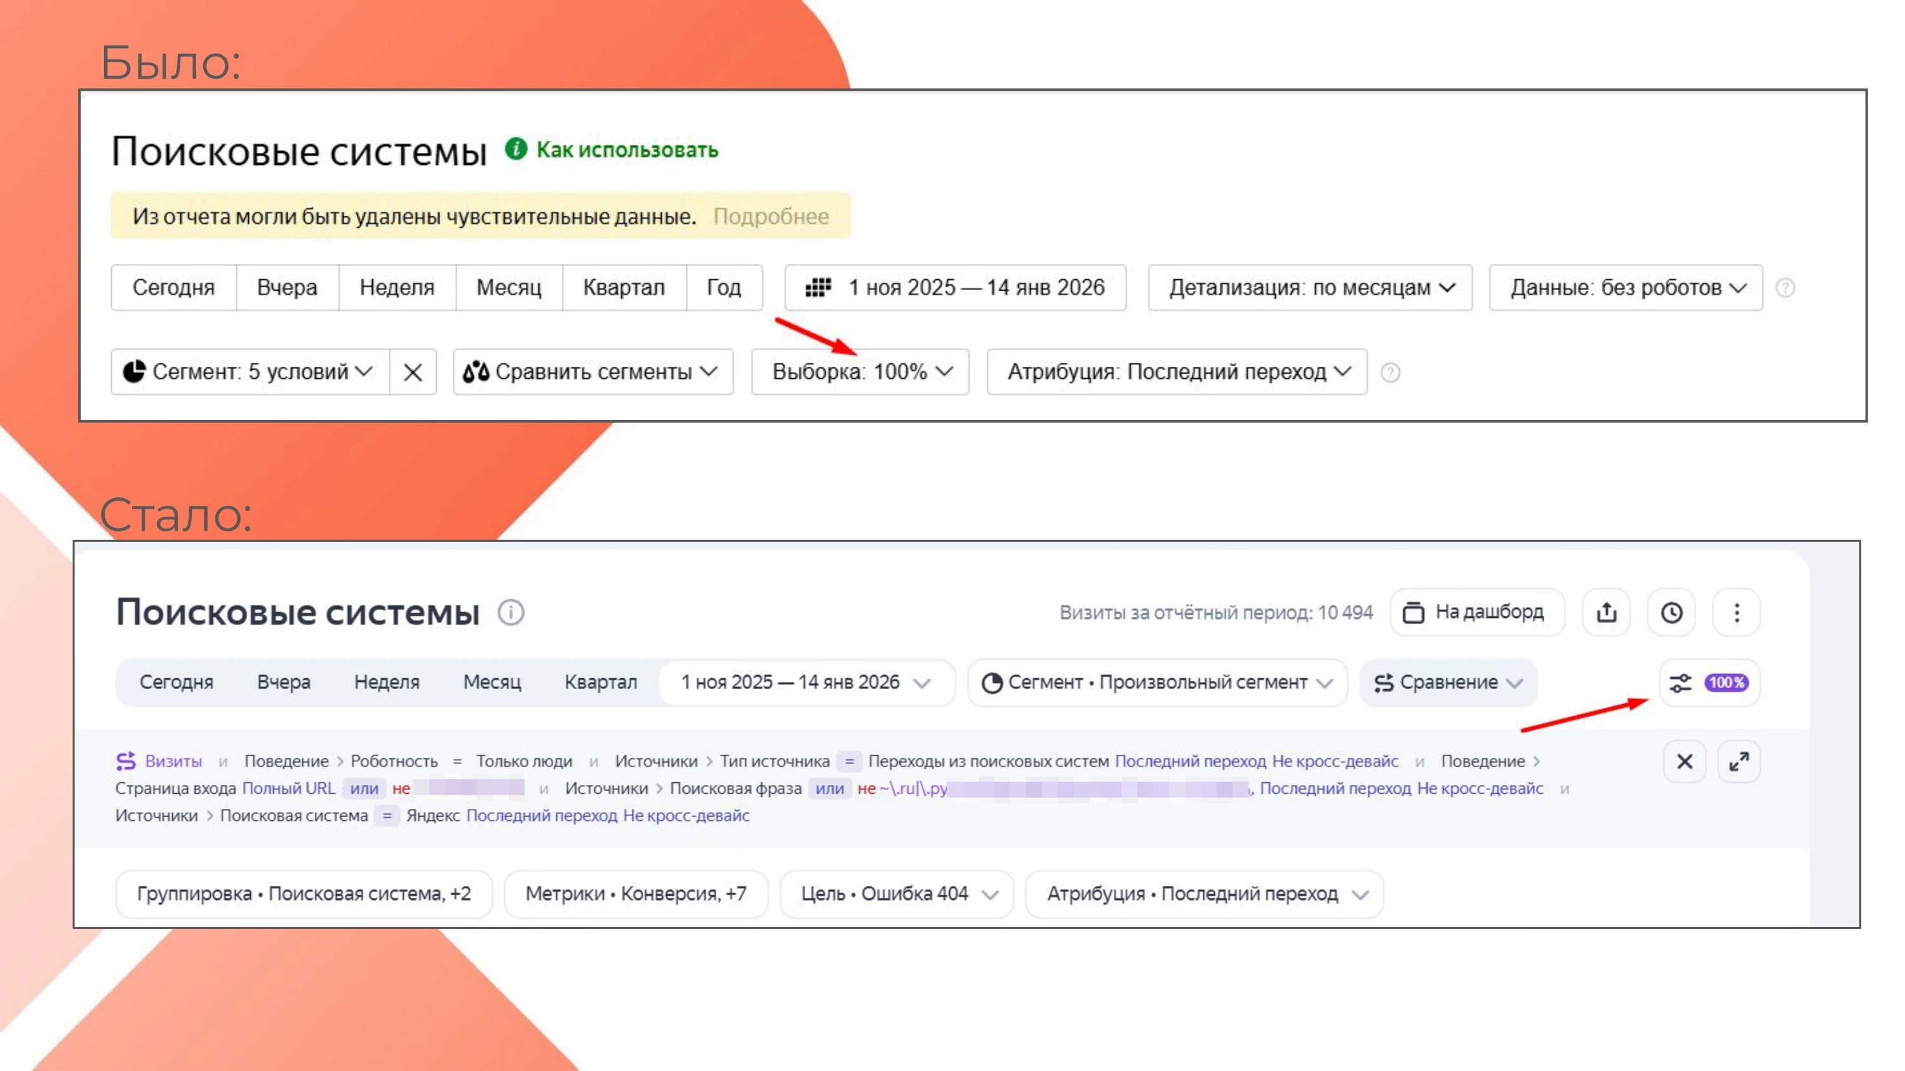
Task: Clear segment with X next to 5 условий
Action: (x=413, y=372)
